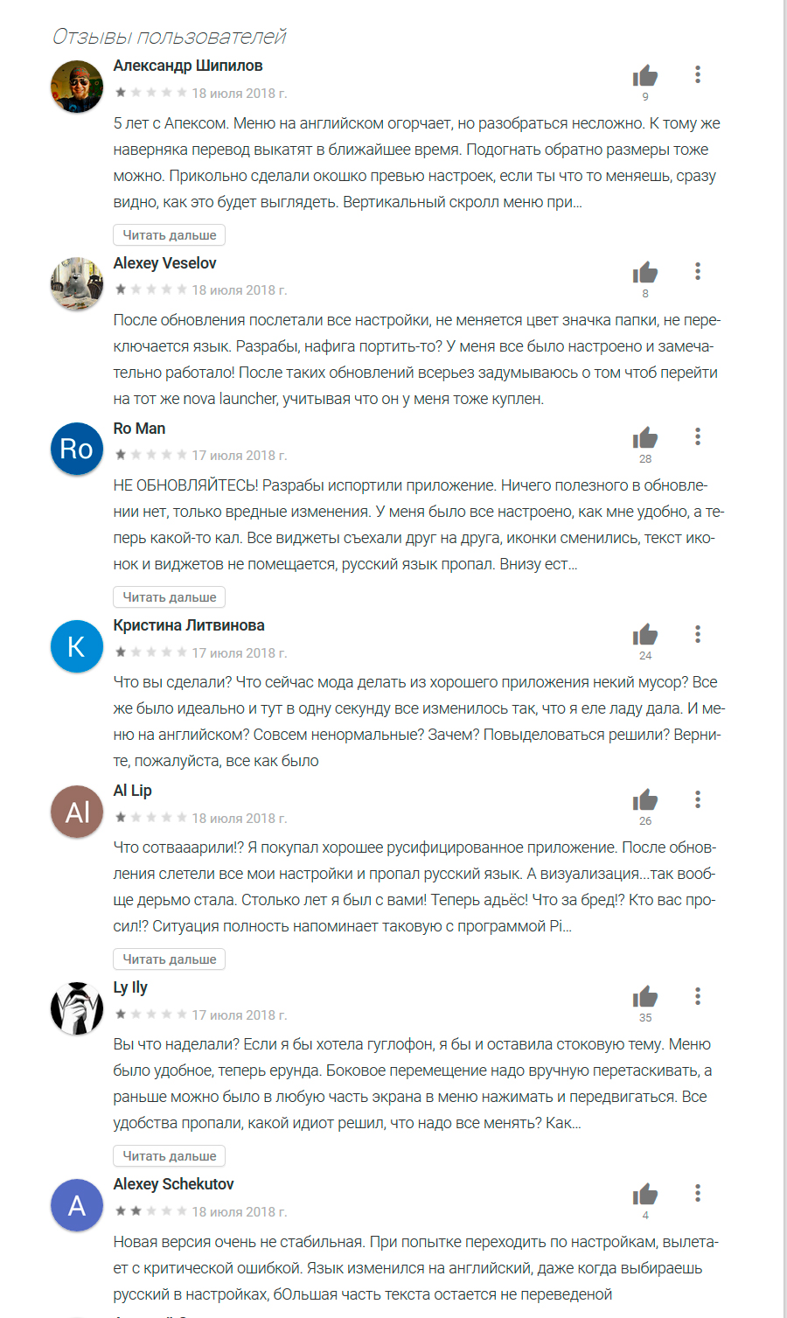
Task: Like the review by Al Lip
Action: [x=645, y=800]
